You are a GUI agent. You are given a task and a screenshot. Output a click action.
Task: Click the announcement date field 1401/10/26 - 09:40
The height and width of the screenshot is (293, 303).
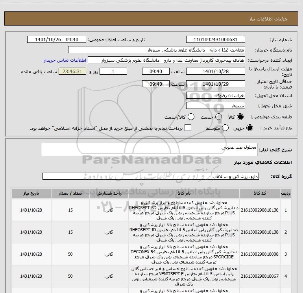[57, 39]
